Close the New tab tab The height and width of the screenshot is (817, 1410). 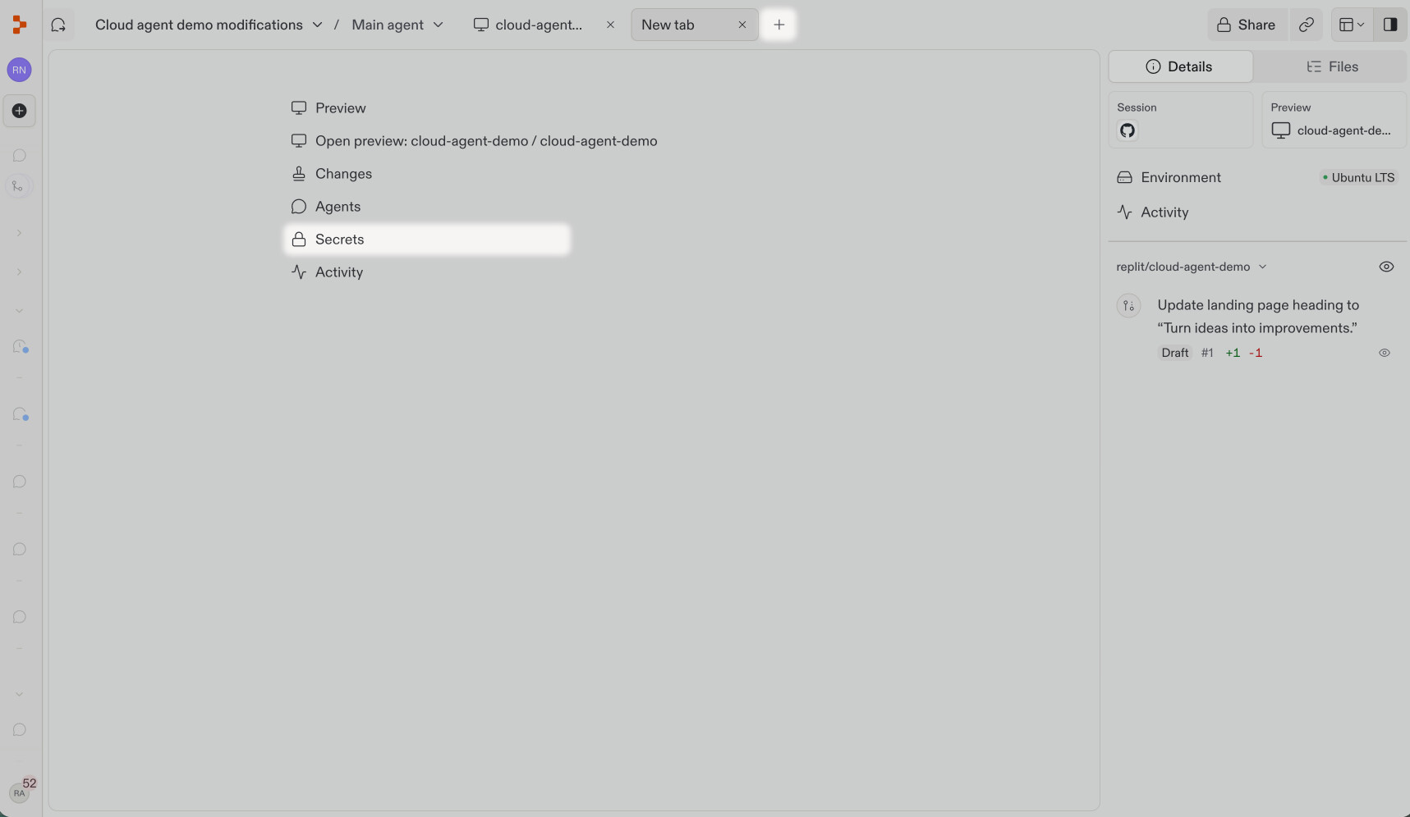[742, 25]
